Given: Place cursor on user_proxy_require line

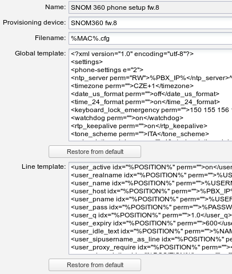Looking at the screenshot, I should click(151, 247).
